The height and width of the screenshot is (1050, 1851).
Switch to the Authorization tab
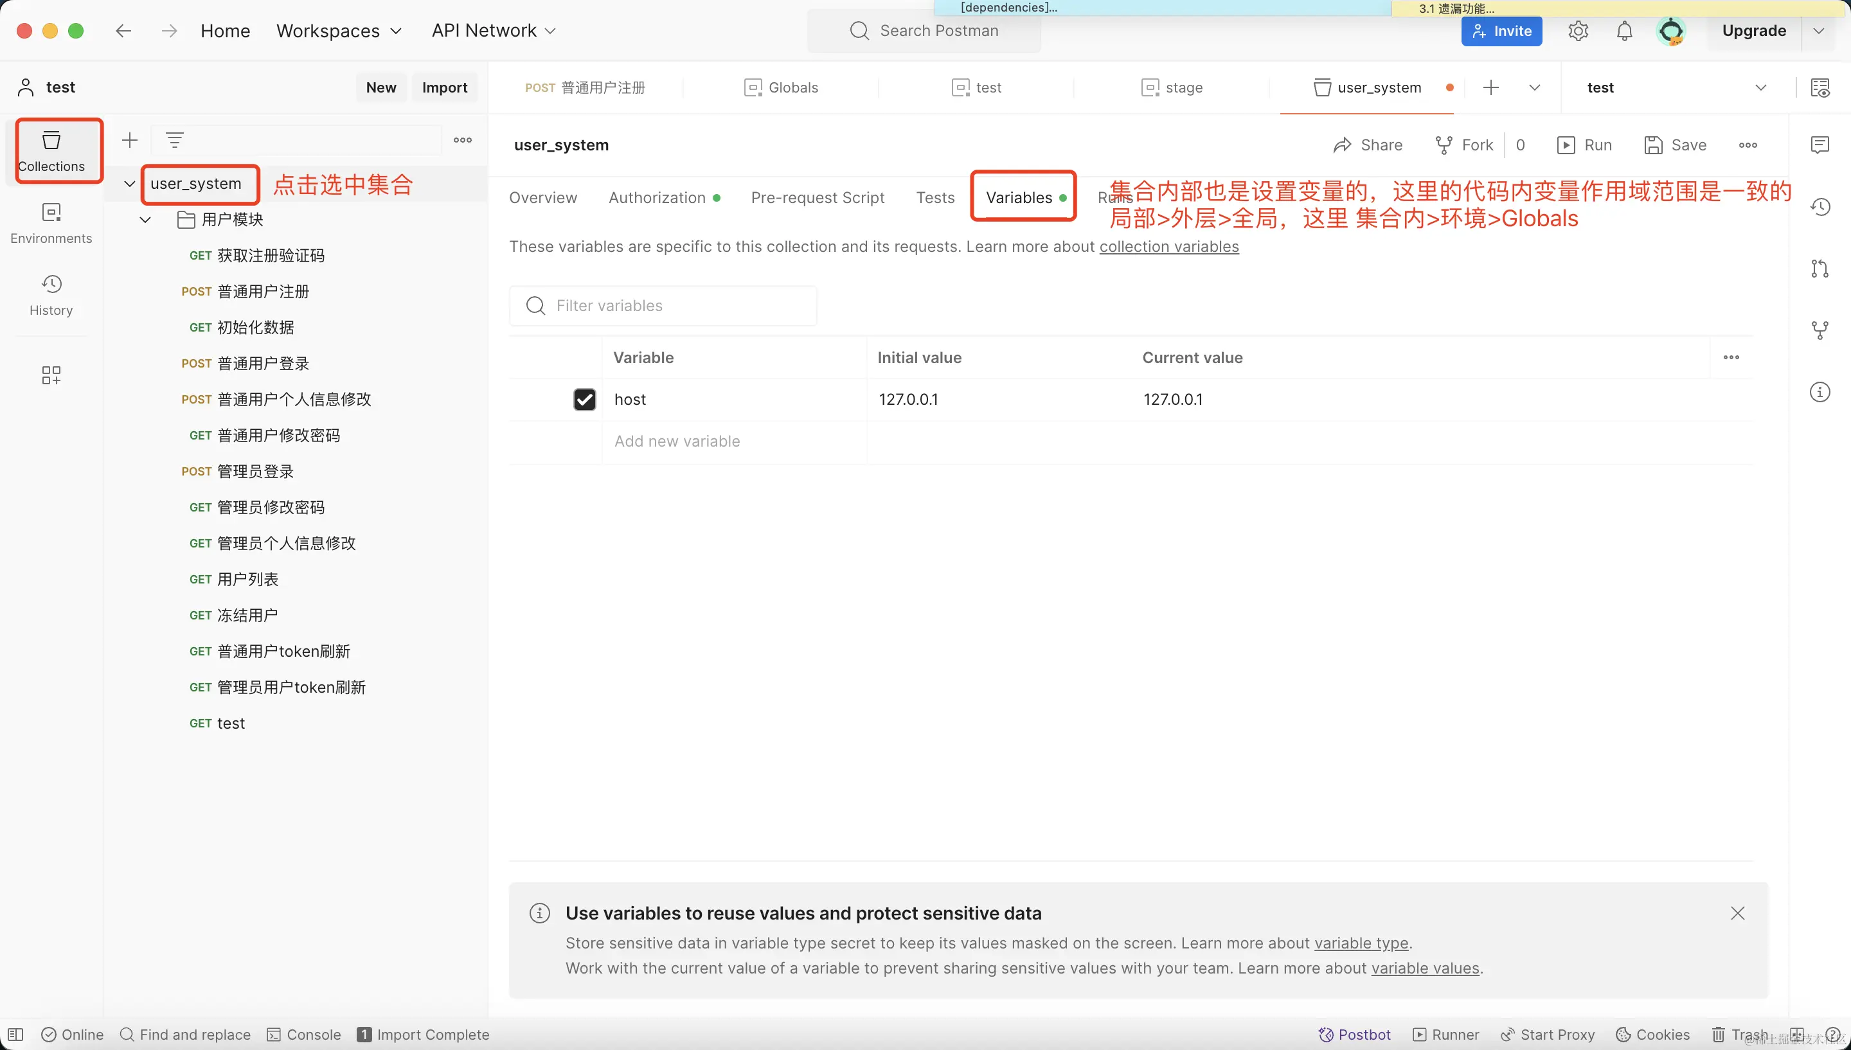tap(657, 197)
